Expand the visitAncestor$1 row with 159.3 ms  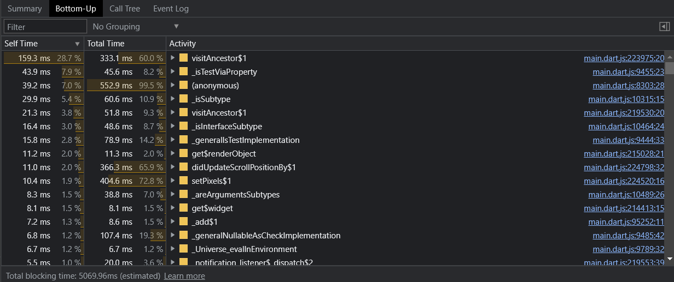(x=172, y=58)
